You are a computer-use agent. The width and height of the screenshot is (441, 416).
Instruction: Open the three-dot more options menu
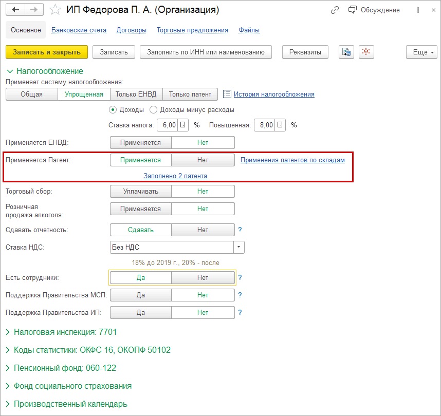tap(418, 10)
